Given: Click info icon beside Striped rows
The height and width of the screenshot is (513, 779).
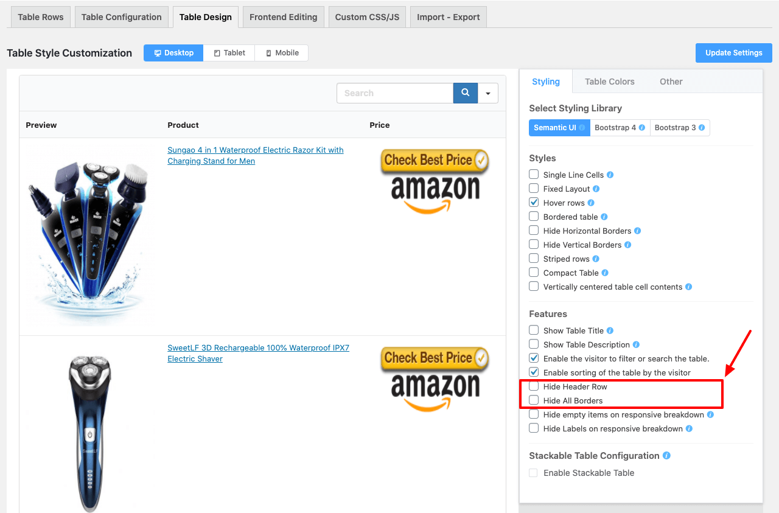Looking at the screenshot, I should click(596, 259).
